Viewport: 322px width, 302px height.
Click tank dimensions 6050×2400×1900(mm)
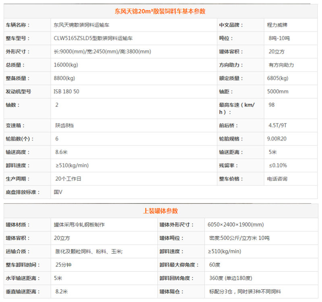[x=235, y=225]
